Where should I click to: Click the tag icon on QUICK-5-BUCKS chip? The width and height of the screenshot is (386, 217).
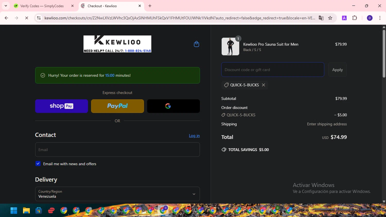226,85
